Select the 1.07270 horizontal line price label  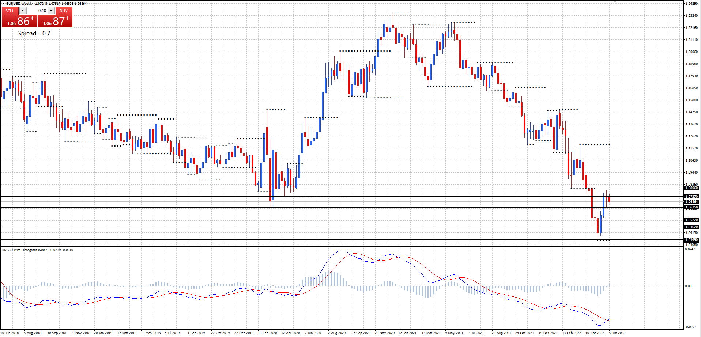691,197
